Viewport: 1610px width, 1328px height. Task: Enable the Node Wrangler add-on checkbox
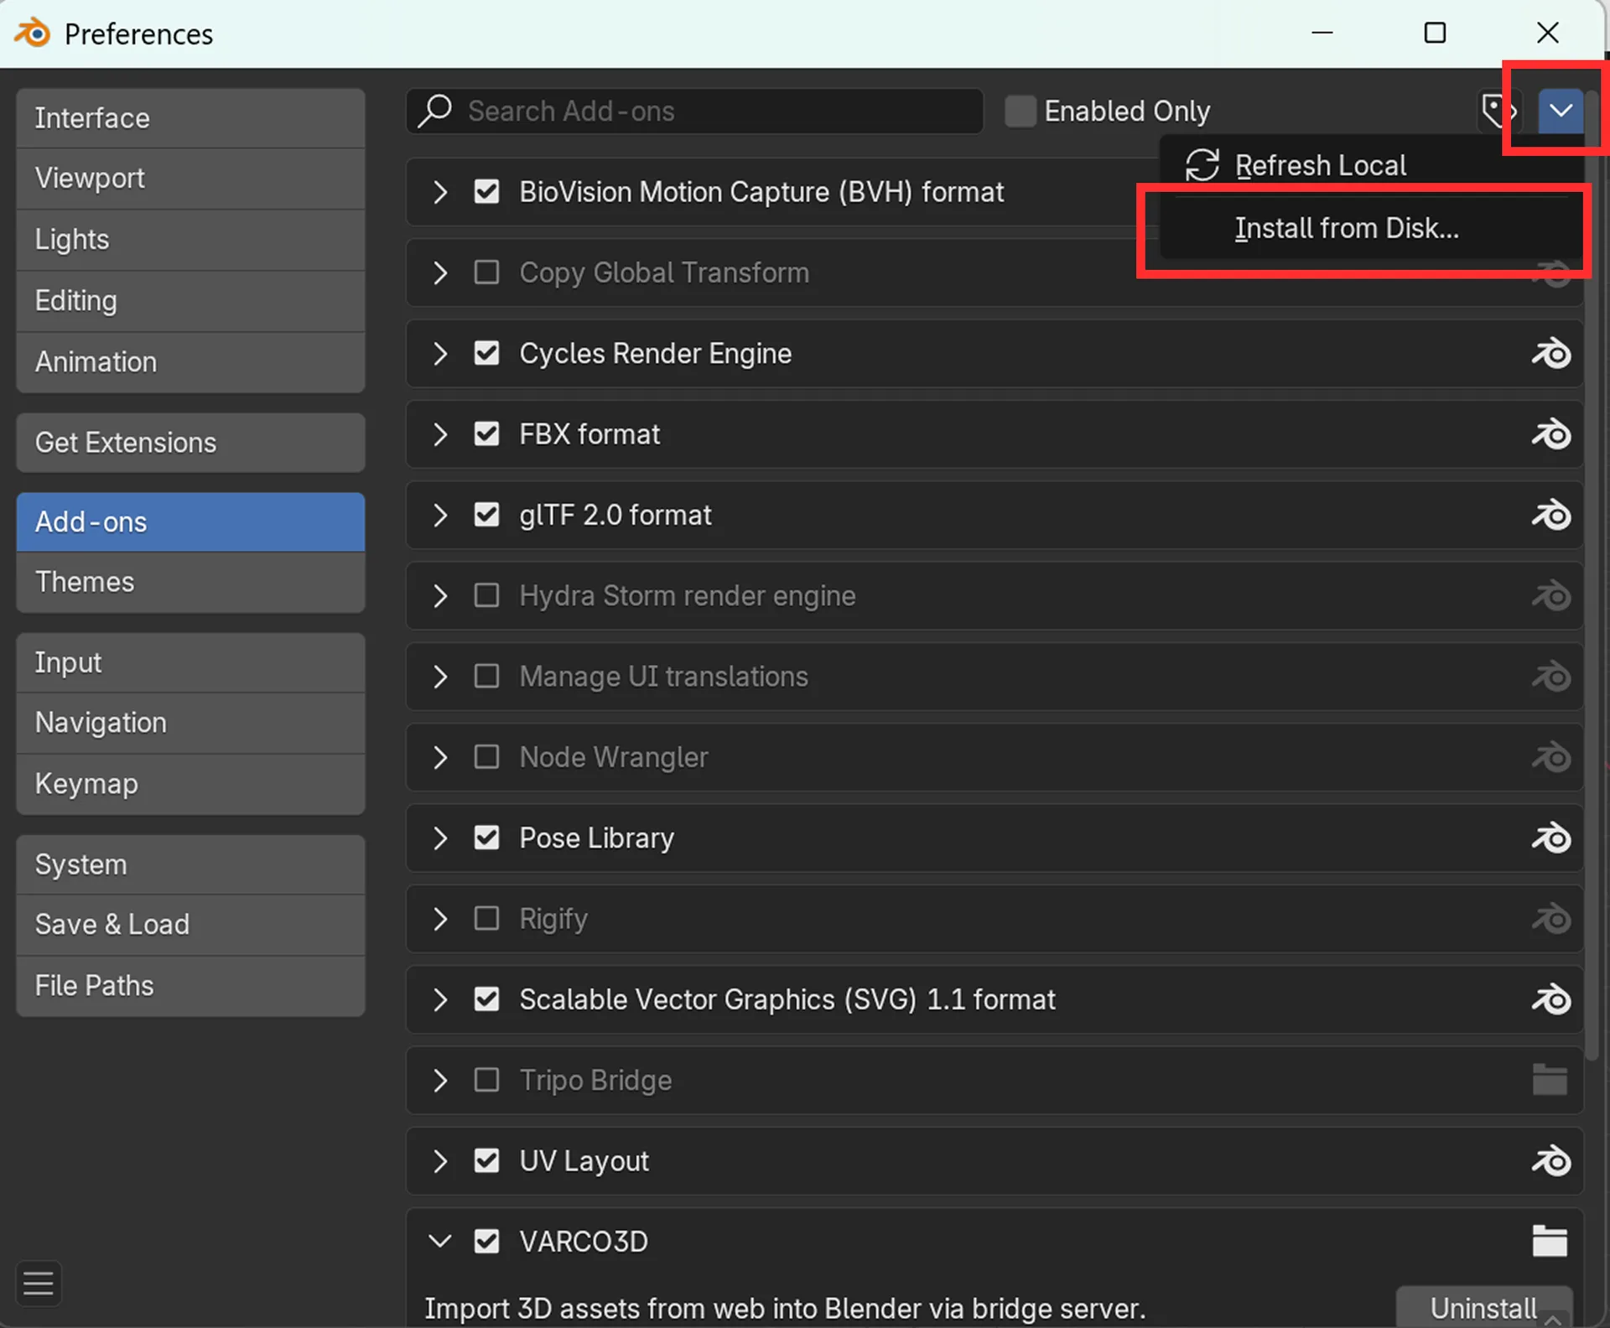(x=486, y=757)
